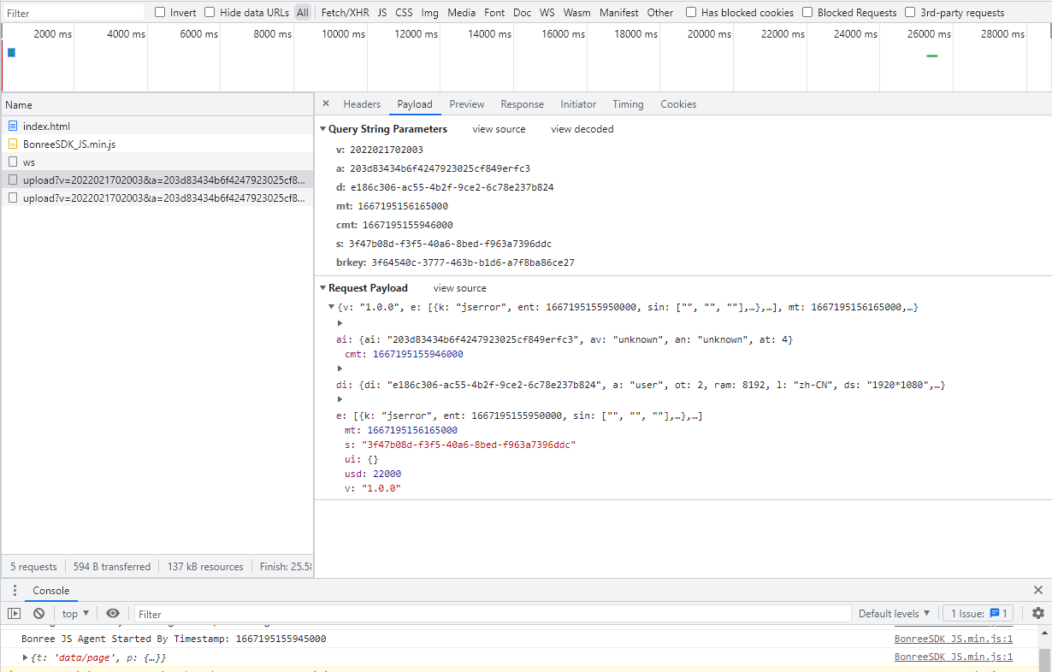Viewport: 1052px width, 672px height.
Task: Close the console drawer
Action: [x=1037, y=590]
